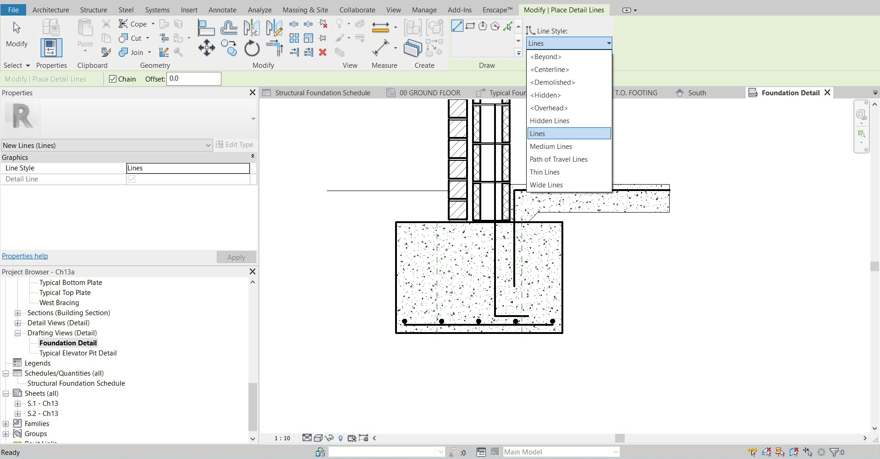
Task: Open the Foundation Detail view tab
Action: [790, 93]
